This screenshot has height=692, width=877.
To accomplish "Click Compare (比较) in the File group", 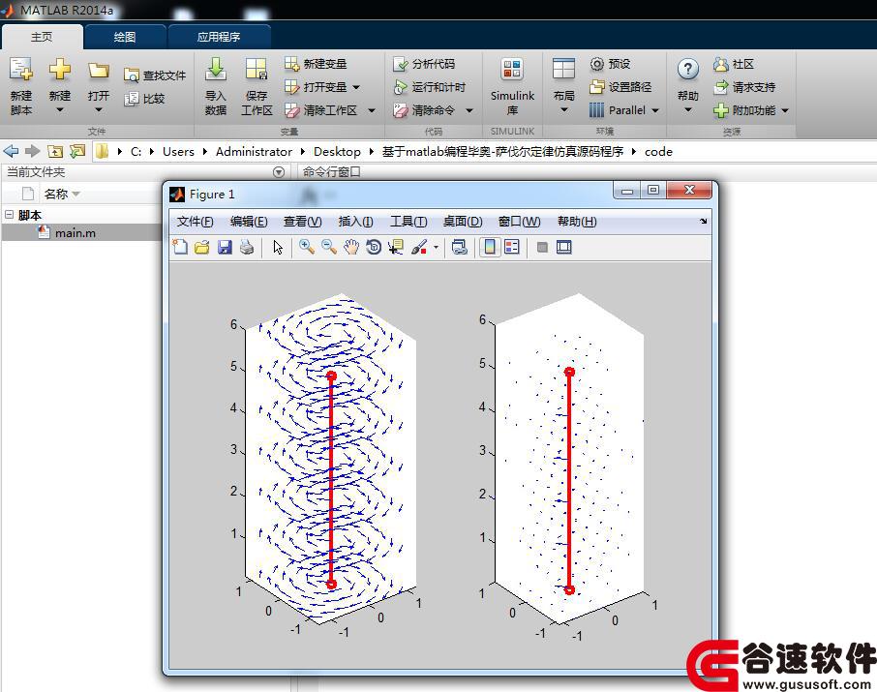I will pyautogui.click(x=145, y=99).
